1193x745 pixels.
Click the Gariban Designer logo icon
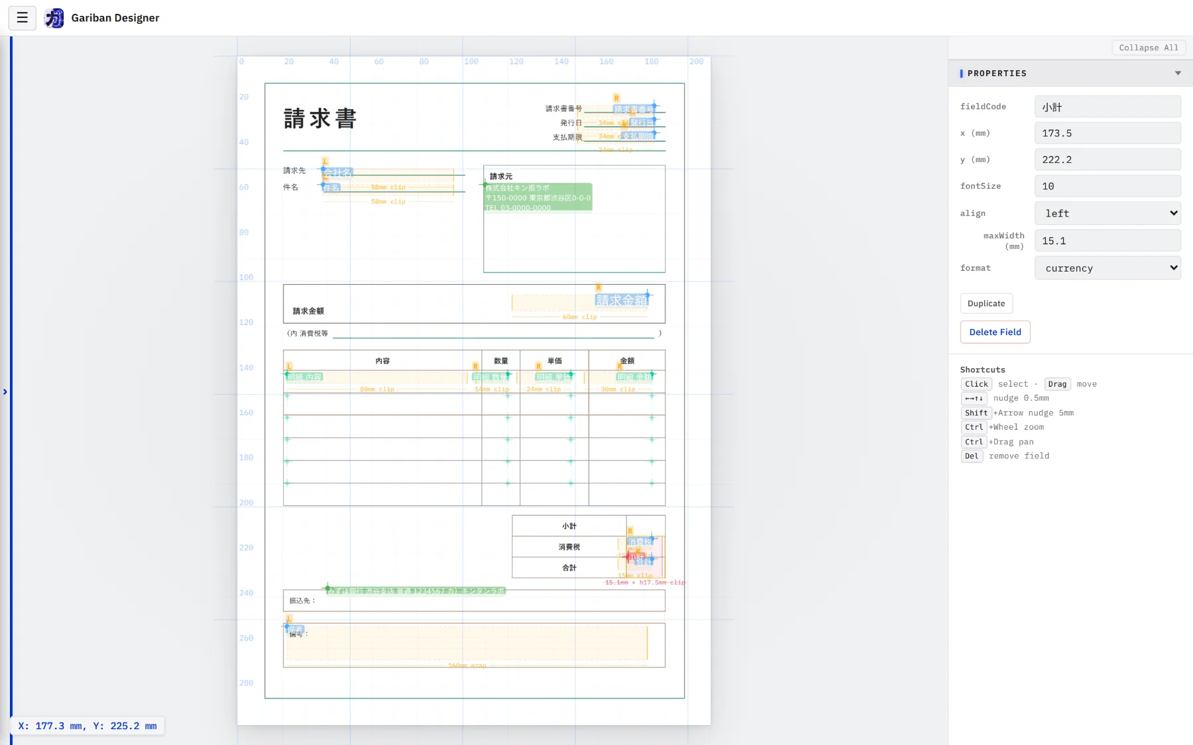tap(54, 18)
